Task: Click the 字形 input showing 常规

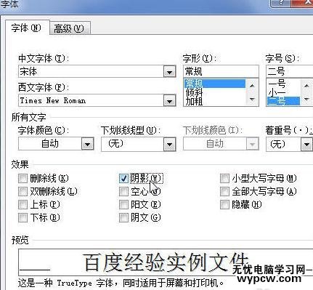Action: pyautogui.click(x=221, y=71)
